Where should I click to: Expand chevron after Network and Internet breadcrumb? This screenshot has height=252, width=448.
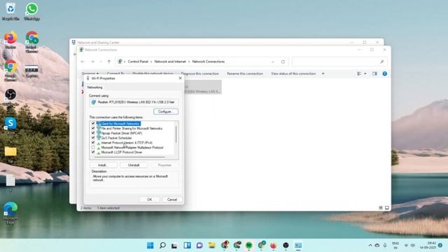tap(189, 62)
